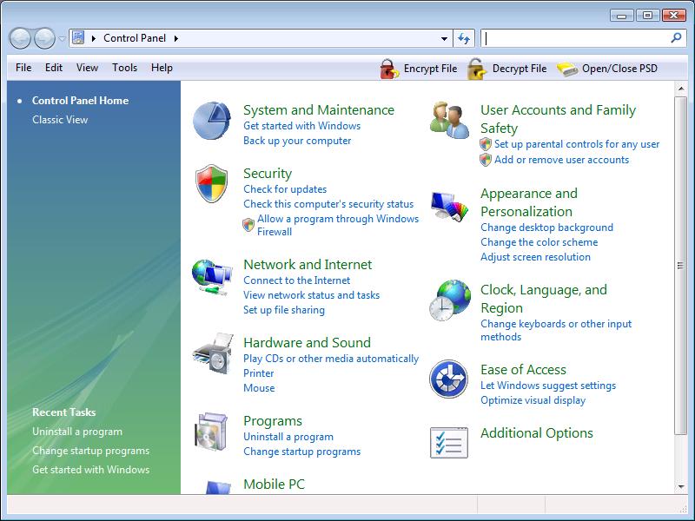This screenshot has width=695, height=521.
Task: Open View network status and tasks
Action: coord(311,295)
